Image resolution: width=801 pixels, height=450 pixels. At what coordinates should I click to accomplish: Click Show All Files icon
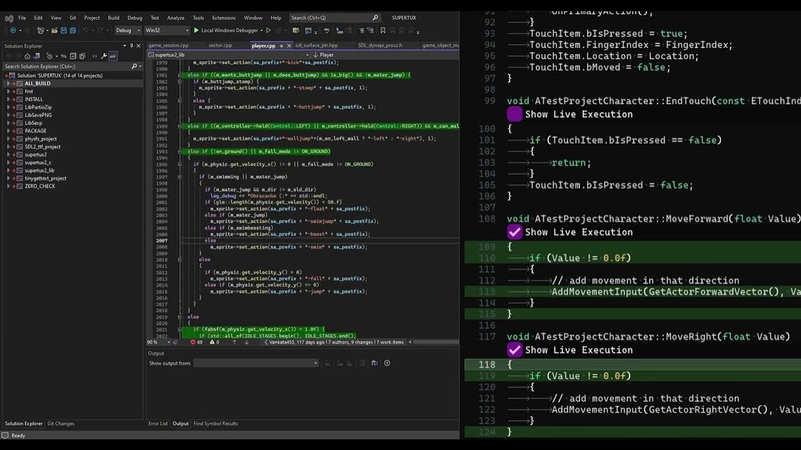82,56
